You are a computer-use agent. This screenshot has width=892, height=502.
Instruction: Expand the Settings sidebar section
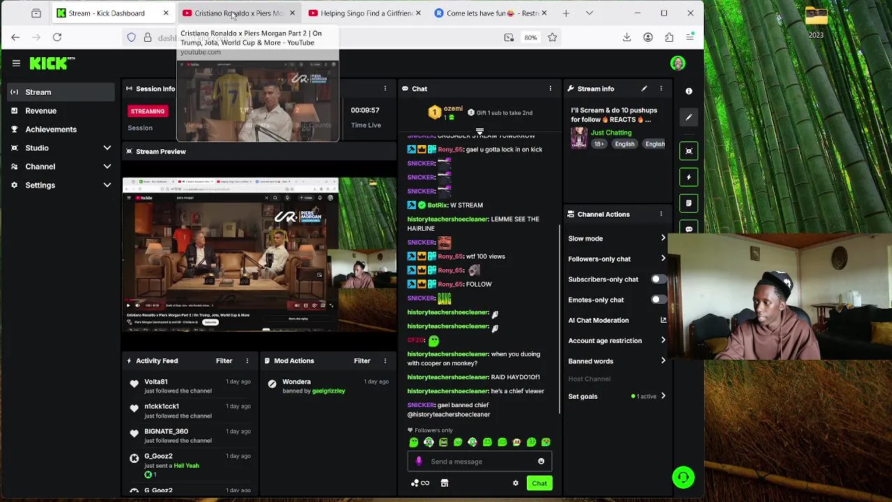point(107,185)
